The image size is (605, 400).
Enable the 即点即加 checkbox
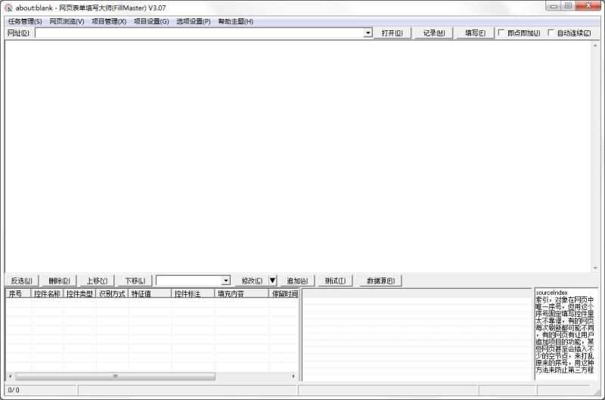(501, 33)
